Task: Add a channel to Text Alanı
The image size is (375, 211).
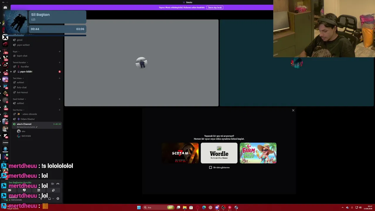Action: click(59, 78)
